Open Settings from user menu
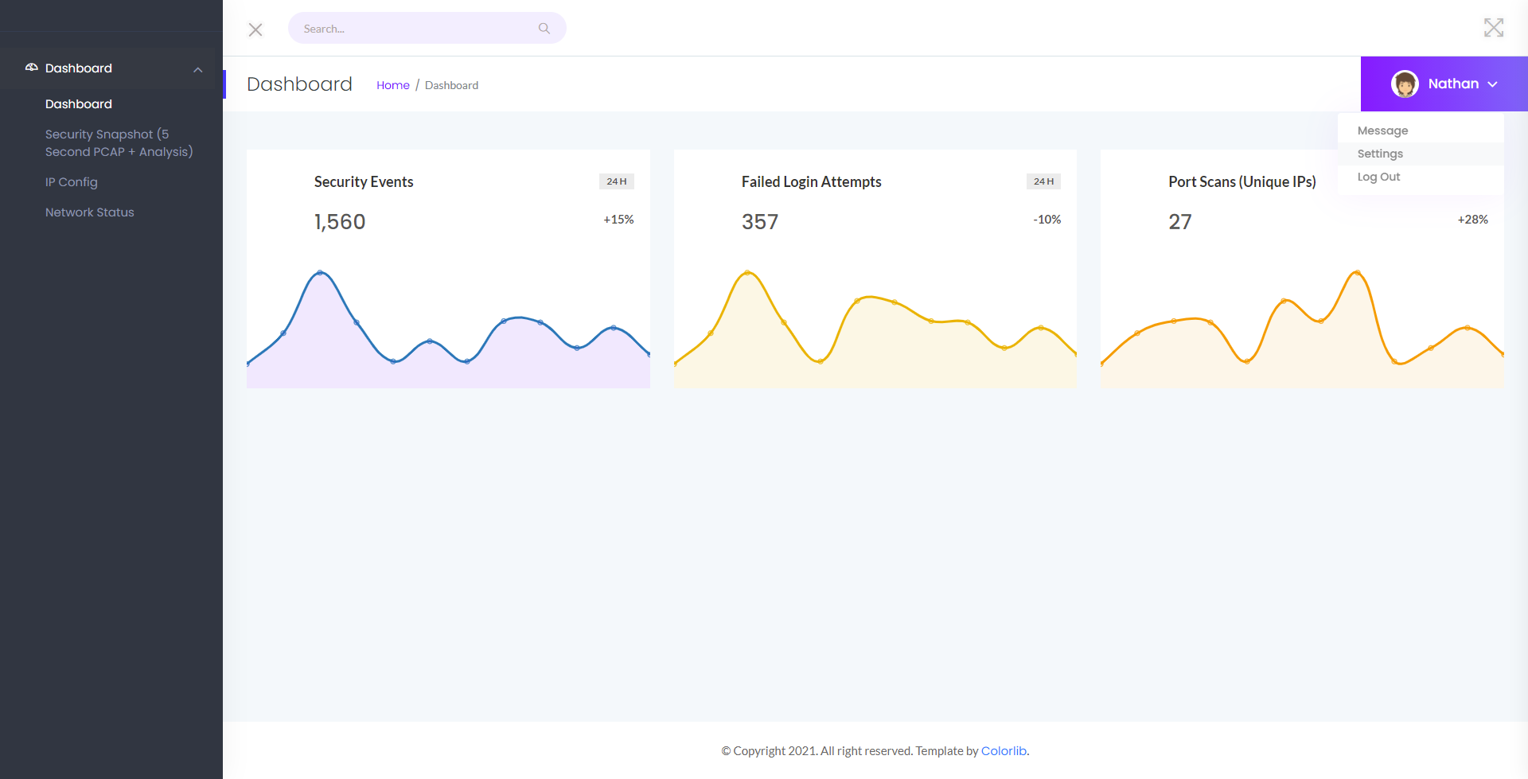Viewport: 1528px width, 779px height. 1380,154
